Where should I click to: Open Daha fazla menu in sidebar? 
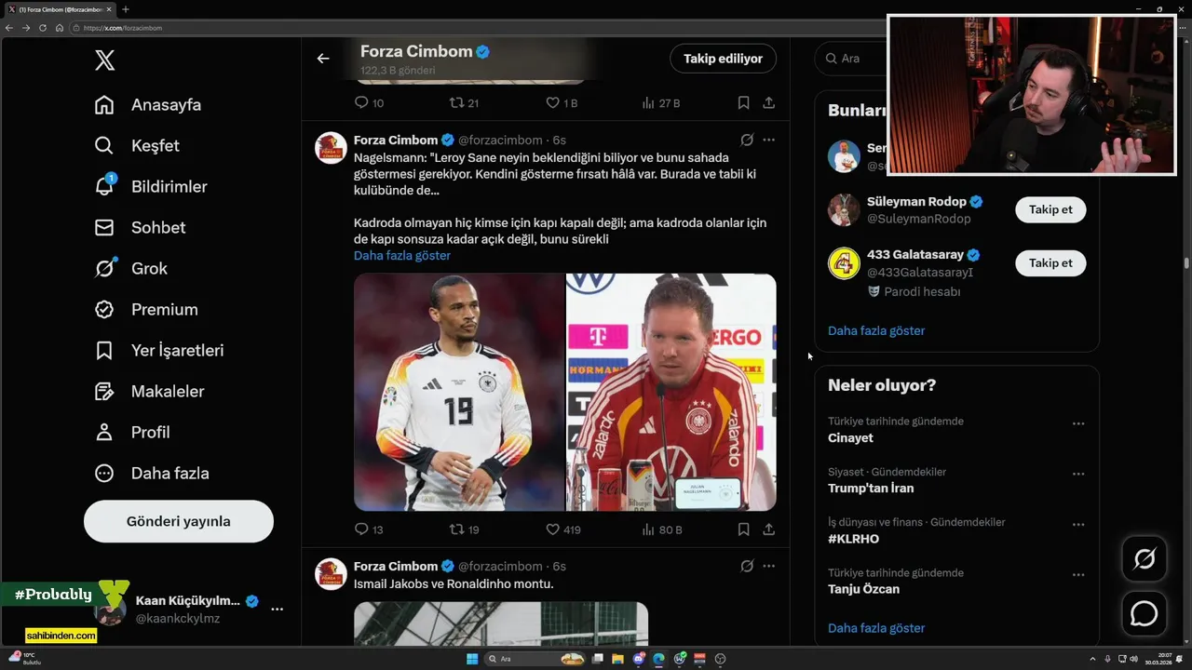click(x=152, y=474)
